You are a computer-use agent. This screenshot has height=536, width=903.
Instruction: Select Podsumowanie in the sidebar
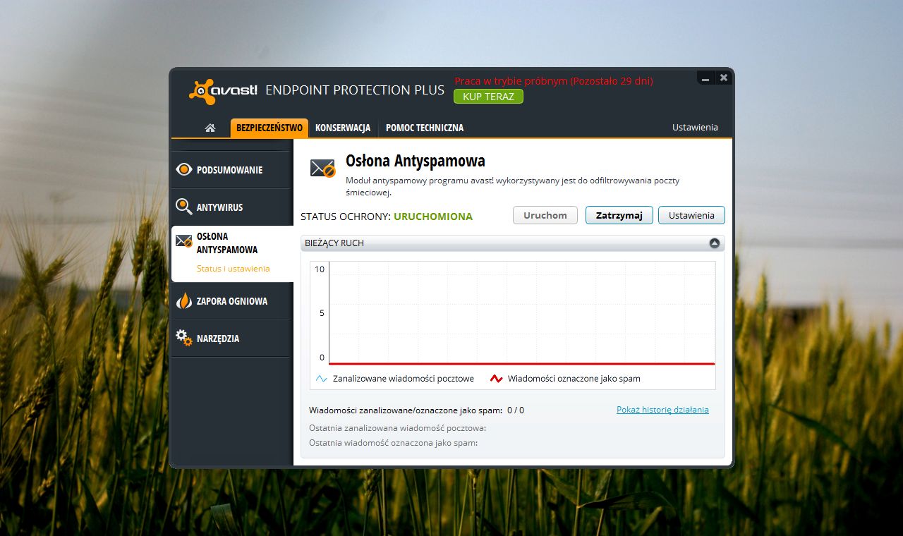coord(231,170)
